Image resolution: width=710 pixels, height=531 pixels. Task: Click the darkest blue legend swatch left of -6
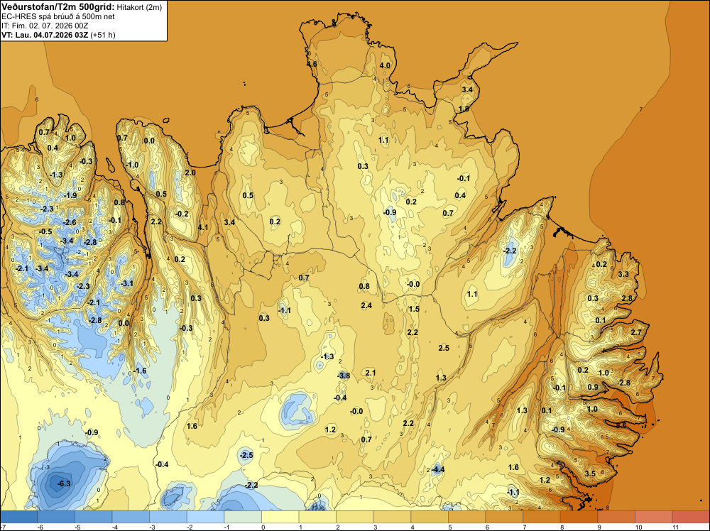(x=19, y=517)
